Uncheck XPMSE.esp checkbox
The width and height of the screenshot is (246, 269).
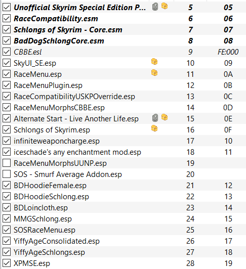7,263
